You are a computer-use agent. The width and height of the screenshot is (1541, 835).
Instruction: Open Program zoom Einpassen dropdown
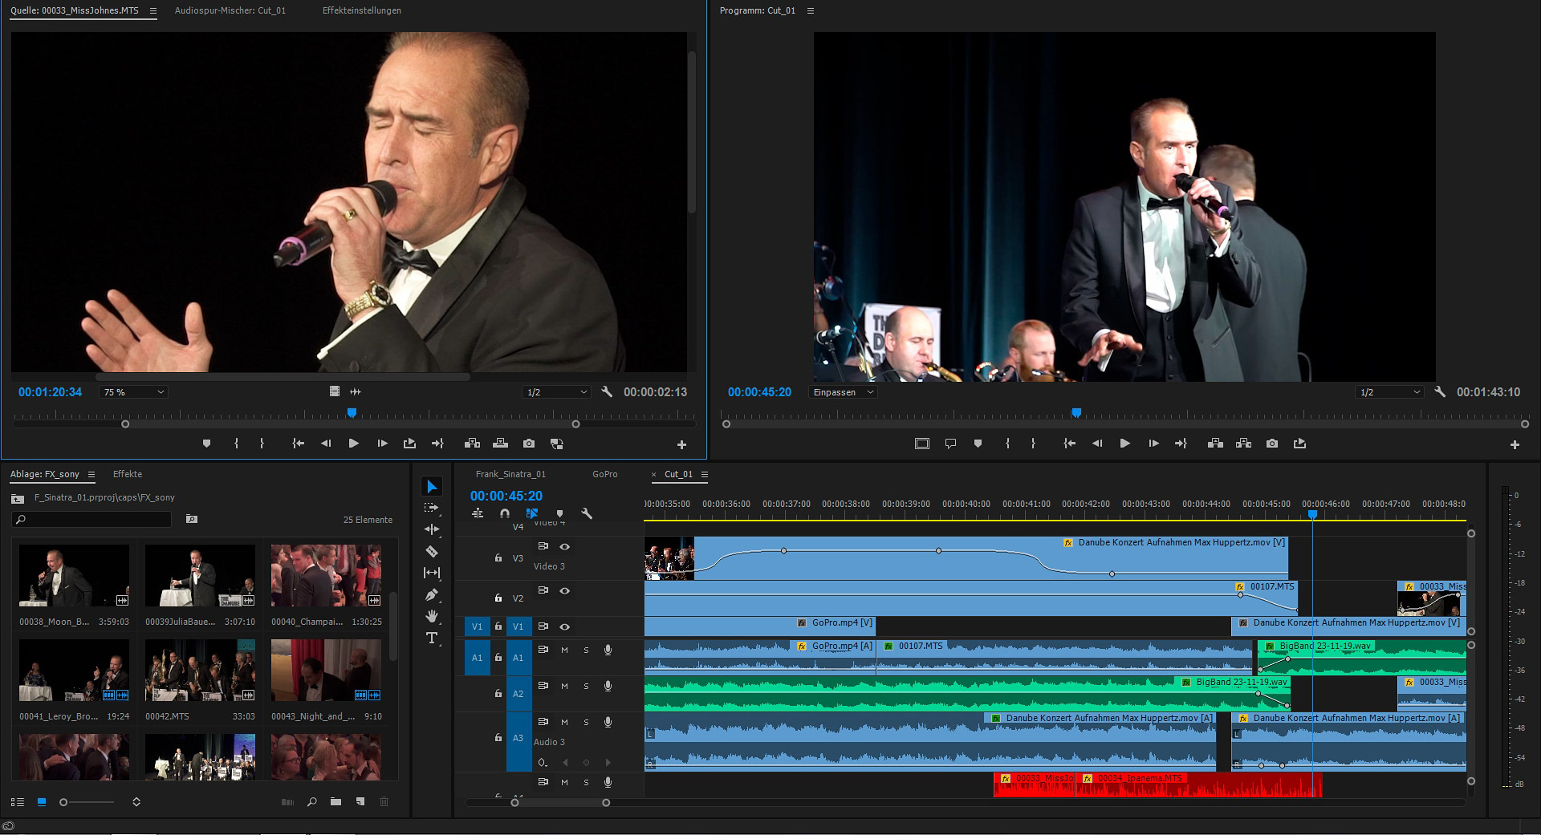[843, 392]
